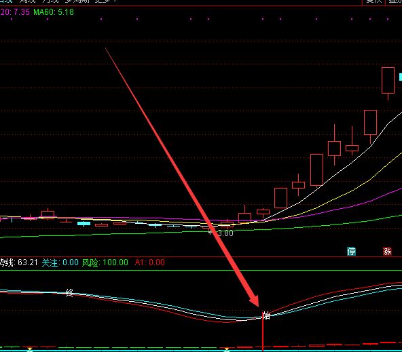Viewport: 402px width, 352px height.
Task: Click the tallest red candlestick near top right
Action: (388, 81)
